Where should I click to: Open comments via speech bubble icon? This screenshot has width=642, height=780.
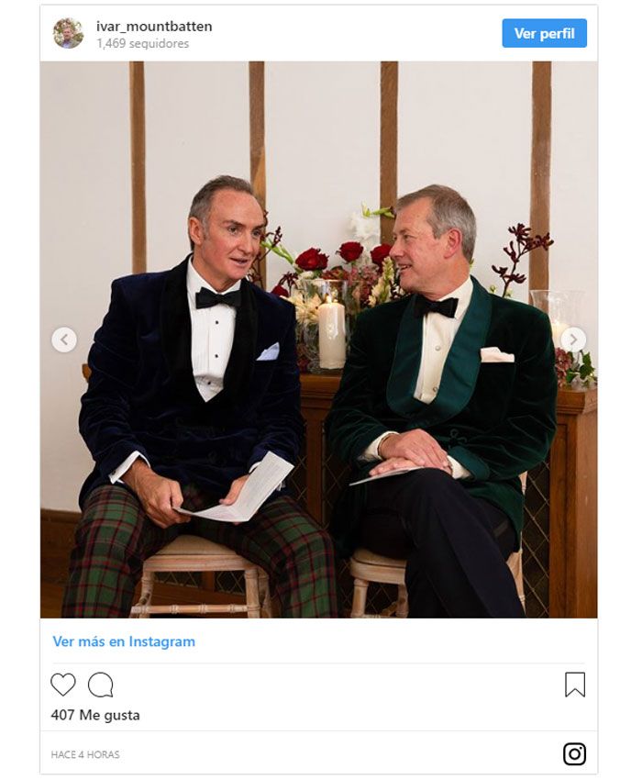101,685
